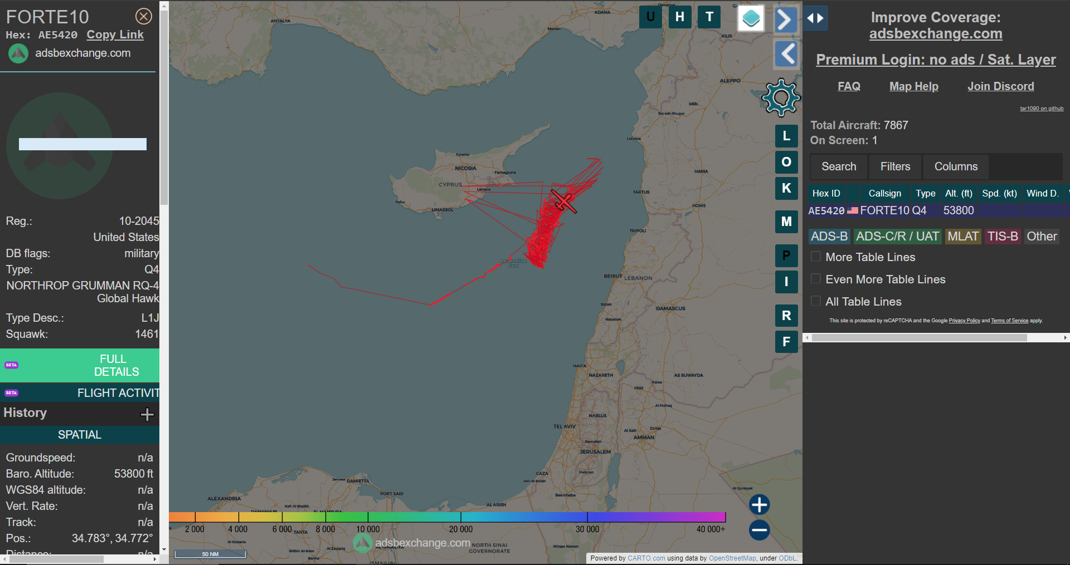The image size is (1070, 565).
Task: Click the 53800 altitude table cell
Action: tap(959, 210)
